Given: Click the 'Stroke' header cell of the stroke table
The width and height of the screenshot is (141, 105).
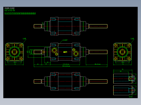Looking at the screenshot, I should 7,13.
